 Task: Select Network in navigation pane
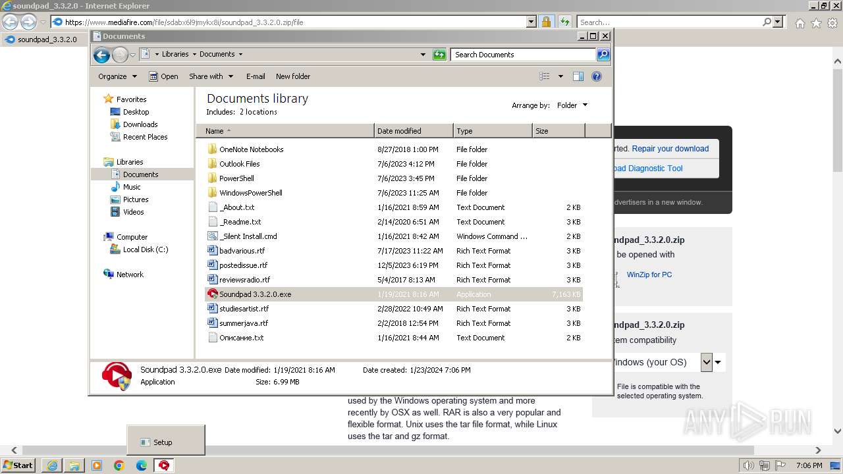point(130,275)
